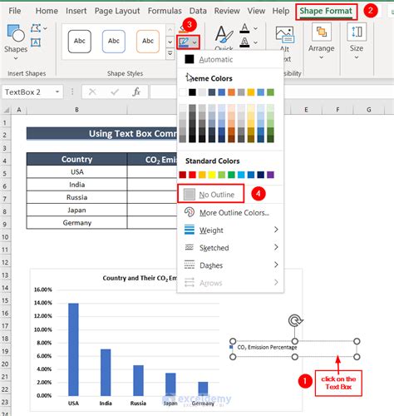Pick the black theme color swatch
The image size is (394, 416).
[x=192, y=92]
